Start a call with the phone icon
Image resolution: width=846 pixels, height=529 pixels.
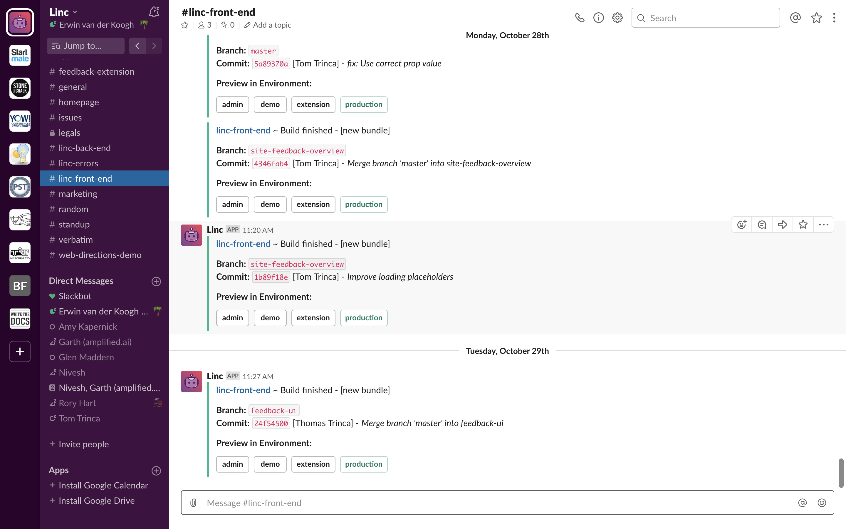(579, 18)
